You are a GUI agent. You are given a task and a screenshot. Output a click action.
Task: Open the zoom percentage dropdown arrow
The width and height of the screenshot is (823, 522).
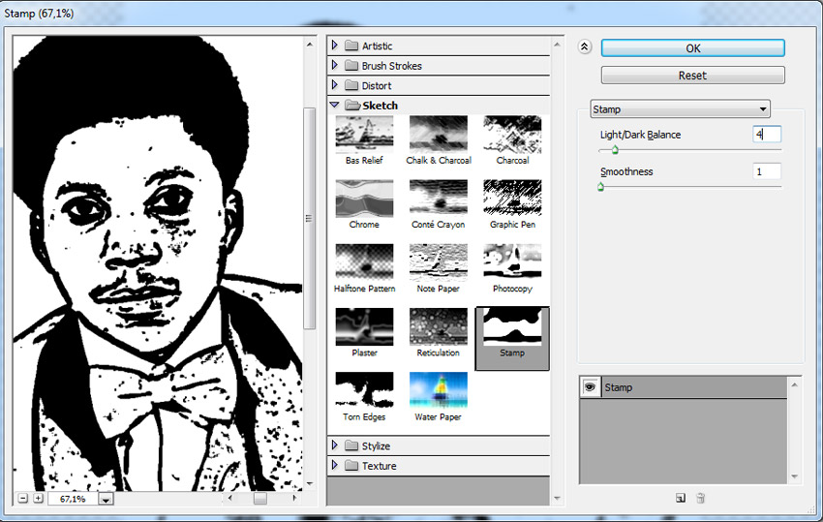(106, 499)
